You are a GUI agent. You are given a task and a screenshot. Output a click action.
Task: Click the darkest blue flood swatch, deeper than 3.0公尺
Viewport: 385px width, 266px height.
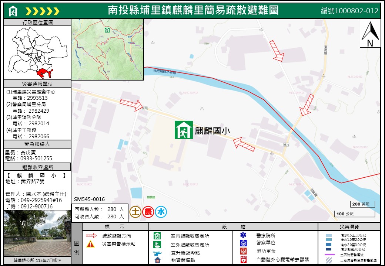point(328,249)
